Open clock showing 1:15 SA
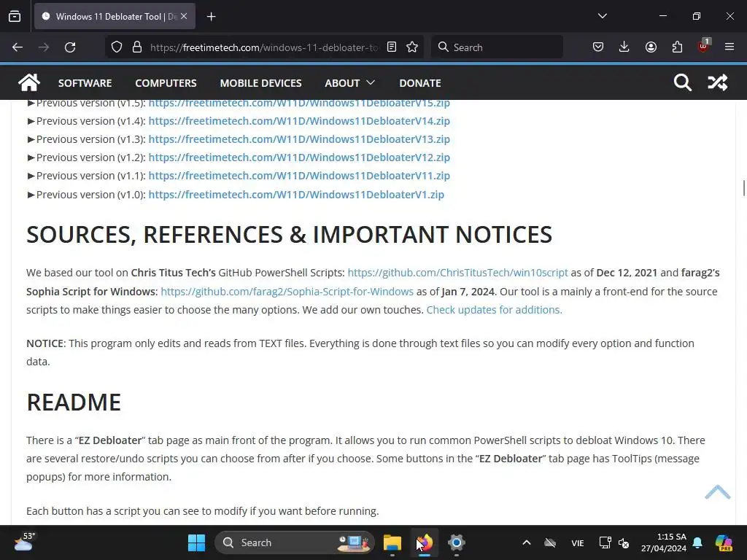 pos(663,542)
